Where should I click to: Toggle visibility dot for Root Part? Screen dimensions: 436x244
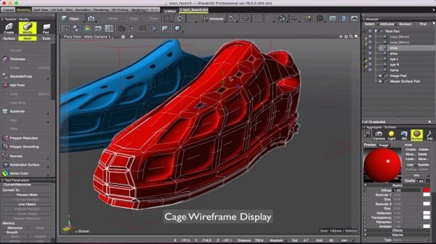click(x=370, y=31)
